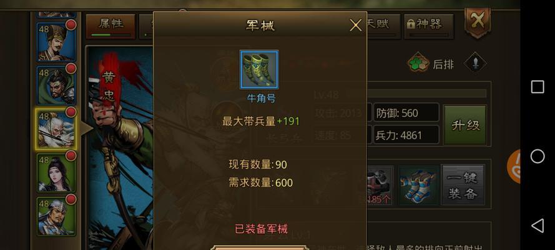This screenshot has height=250, width=555.
Task: Select the green-armored bearded hero portrait
Action: [56, 86]
